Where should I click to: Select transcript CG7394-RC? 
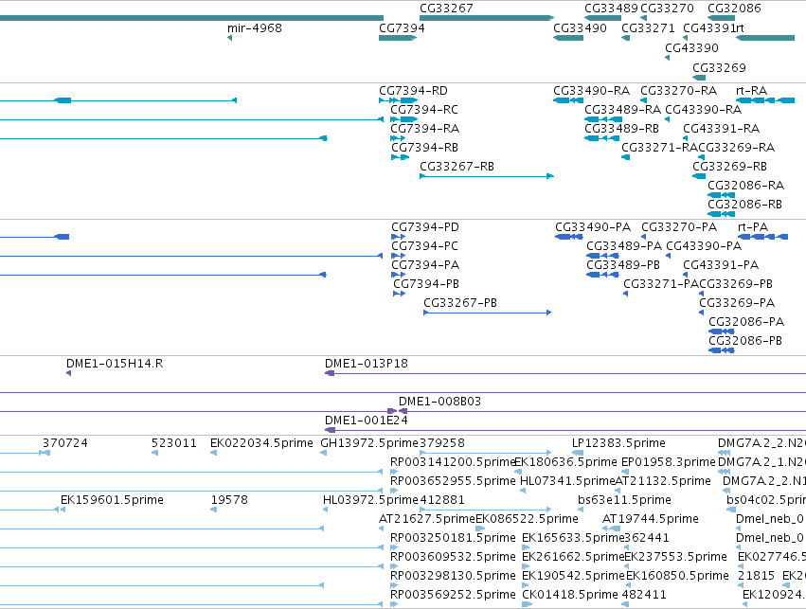424,110
